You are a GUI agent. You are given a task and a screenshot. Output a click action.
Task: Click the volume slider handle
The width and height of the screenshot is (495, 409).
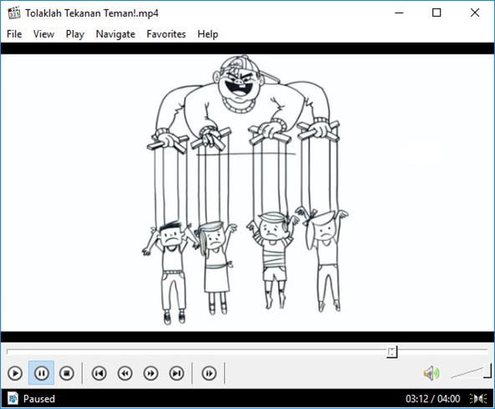point(487,371)
